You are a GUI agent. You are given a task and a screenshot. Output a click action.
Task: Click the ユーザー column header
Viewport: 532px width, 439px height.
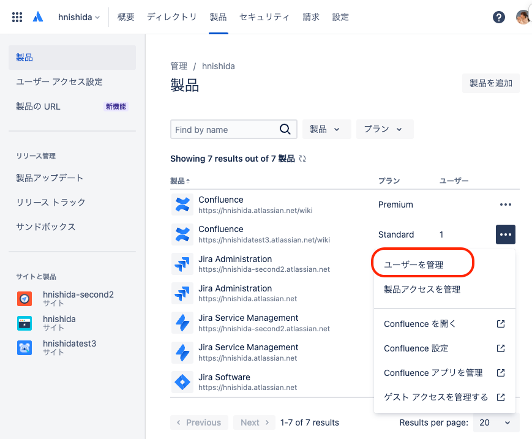pos(454,181)
